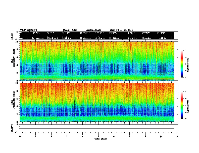Click the ch.2 spectrogram plot area
Image resolution: width=199 pixels, height=153 pixels.
tap(97, 102)
